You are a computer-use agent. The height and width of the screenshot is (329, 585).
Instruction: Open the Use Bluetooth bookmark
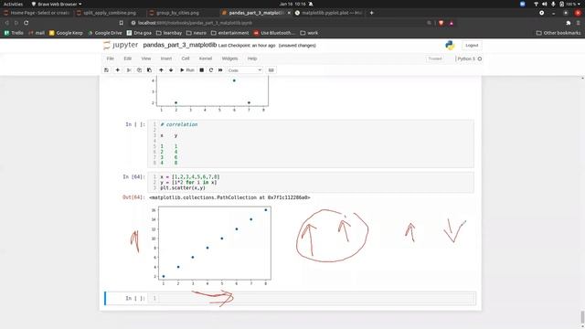point(274,33)
